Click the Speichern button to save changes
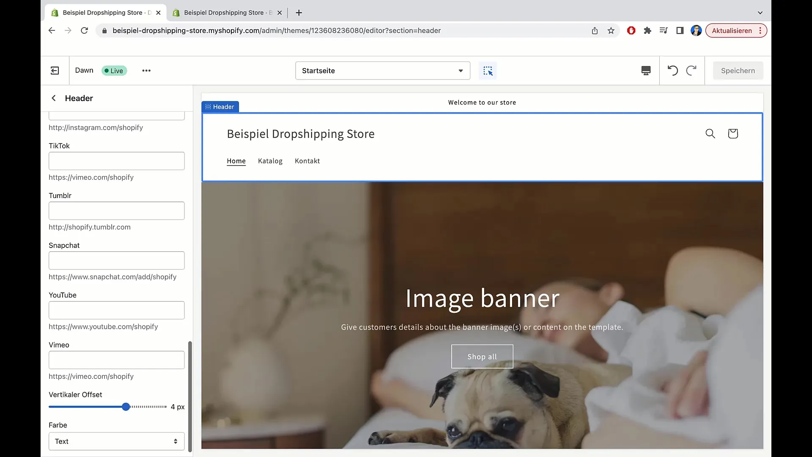 point(738,70)
